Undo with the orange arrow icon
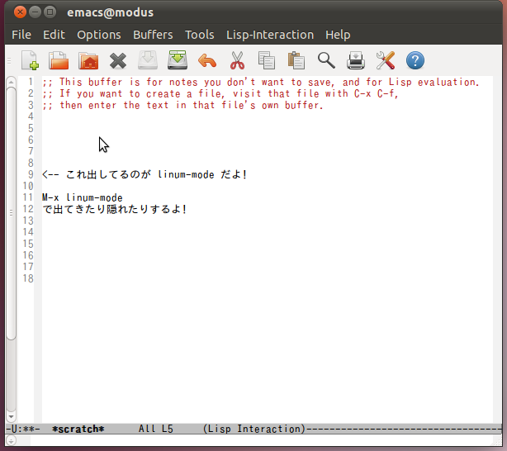The width and height of the screenshot is (507, 451). (x=207, y=61)
